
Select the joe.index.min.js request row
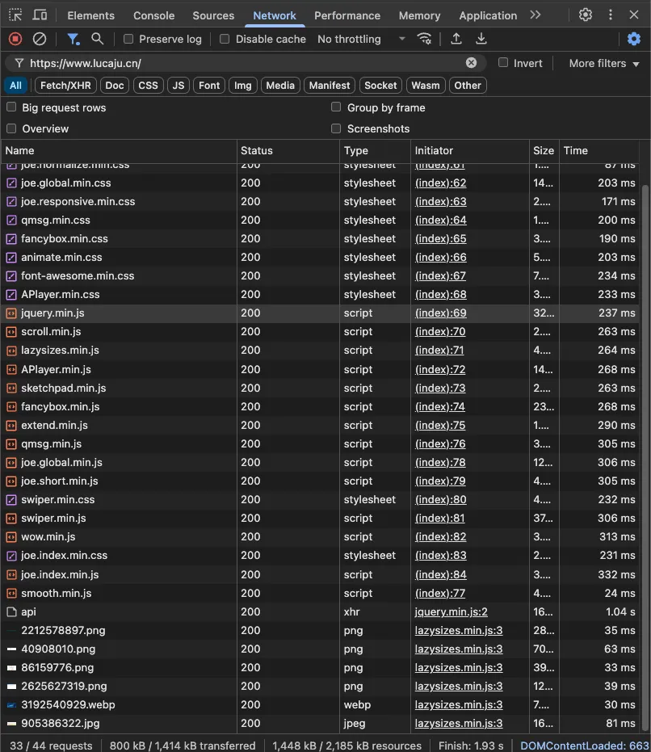click(x=320, y=574)
